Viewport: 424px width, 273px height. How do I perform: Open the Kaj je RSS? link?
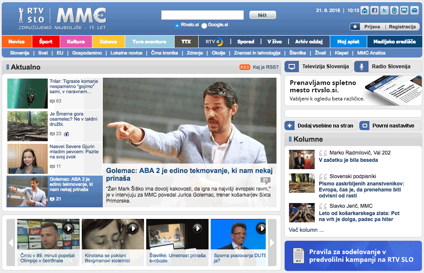266,67
